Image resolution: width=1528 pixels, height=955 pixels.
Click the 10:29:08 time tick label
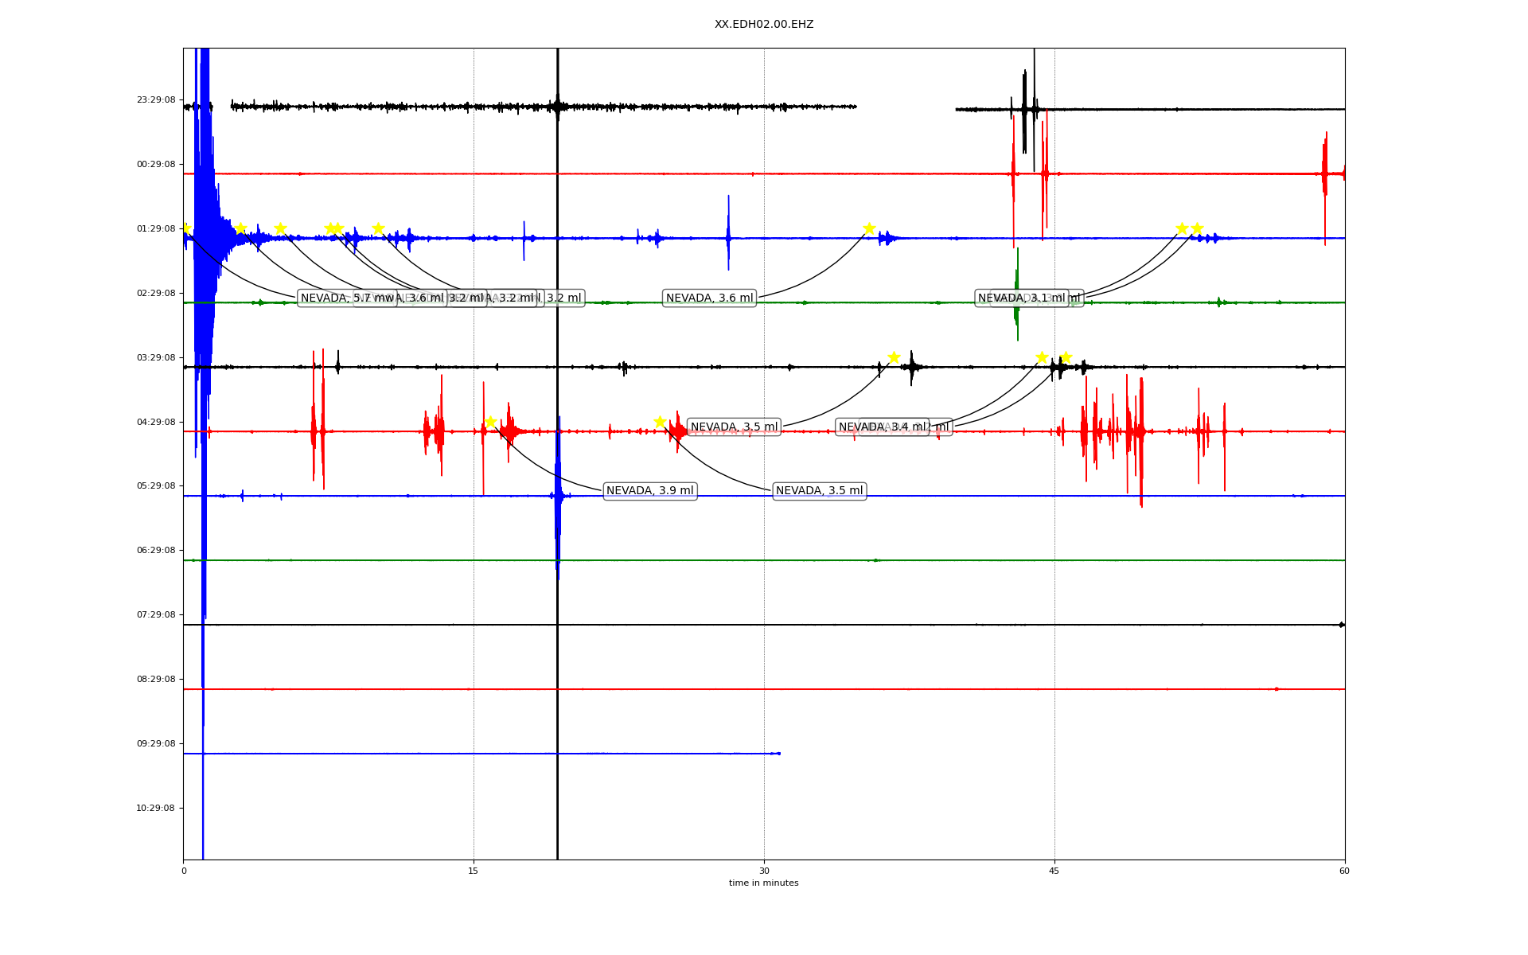coord(156,809)
